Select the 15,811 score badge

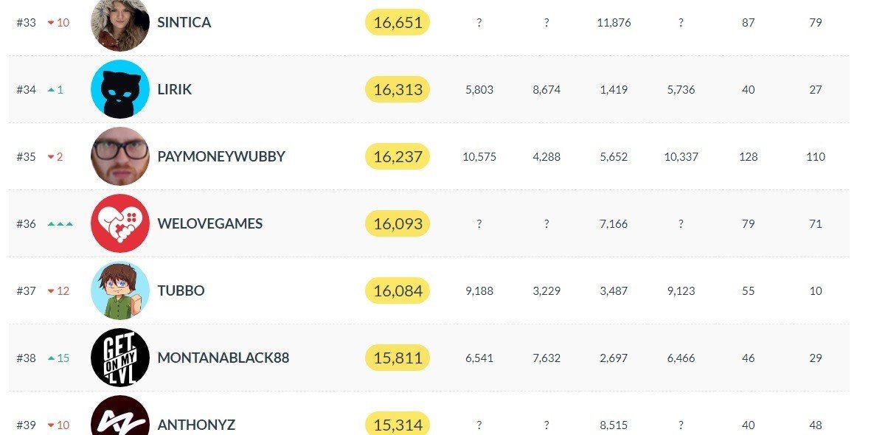398,358
